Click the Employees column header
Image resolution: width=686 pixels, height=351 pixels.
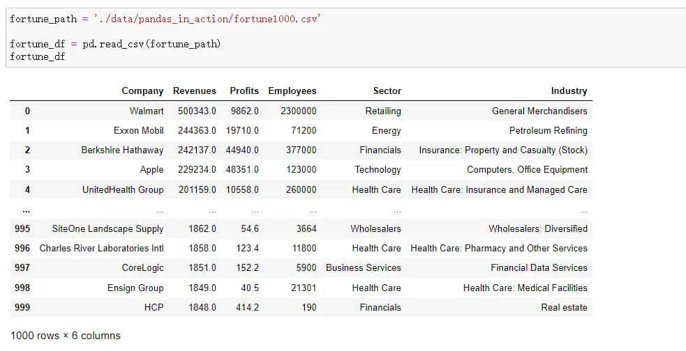click(x=292, y=91)
